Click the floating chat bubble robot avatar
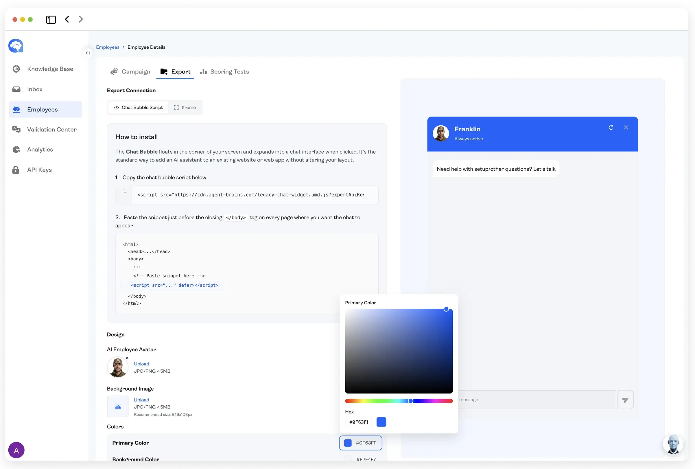This screenshot has width=695, height=469. pos(673,444)
